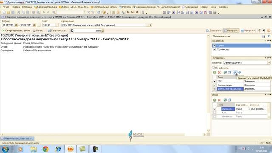Switch to Оборотно-сальдовая ведом... window tab
Viewport: 272px width, 153px height.
[17, 139]
